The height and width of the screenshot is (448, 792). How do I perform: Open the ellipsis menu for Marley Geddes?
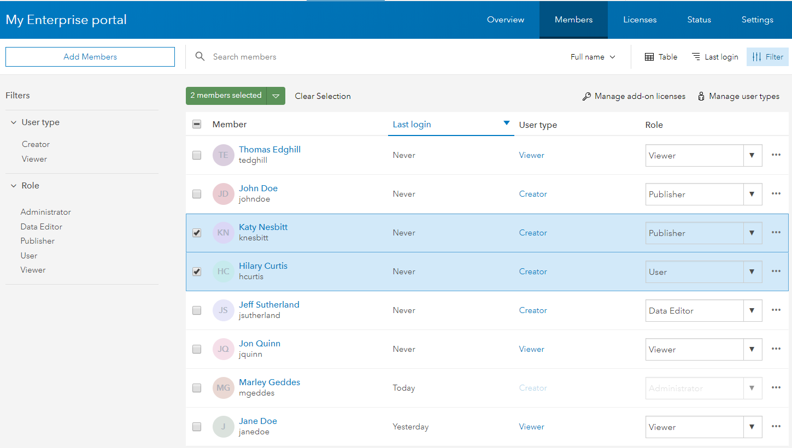tap(776, 387)
